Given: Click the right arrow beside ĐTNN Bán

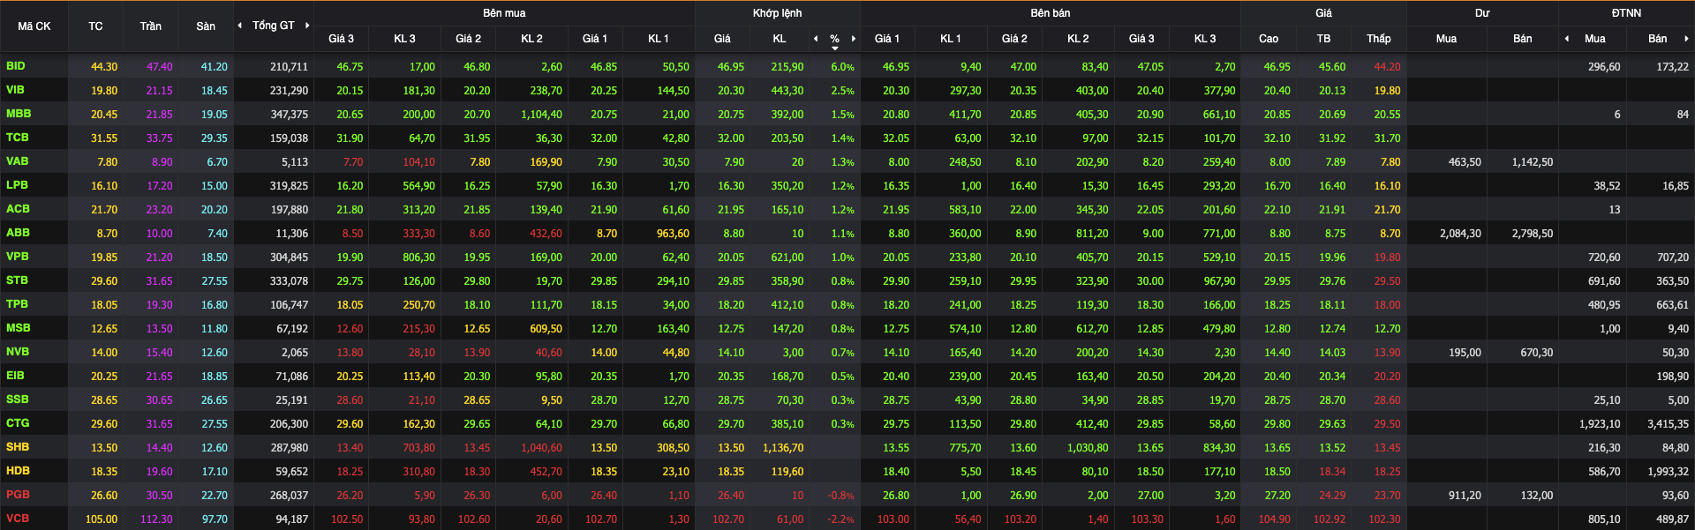Looking at the screenshot, I should point(1686,39).
